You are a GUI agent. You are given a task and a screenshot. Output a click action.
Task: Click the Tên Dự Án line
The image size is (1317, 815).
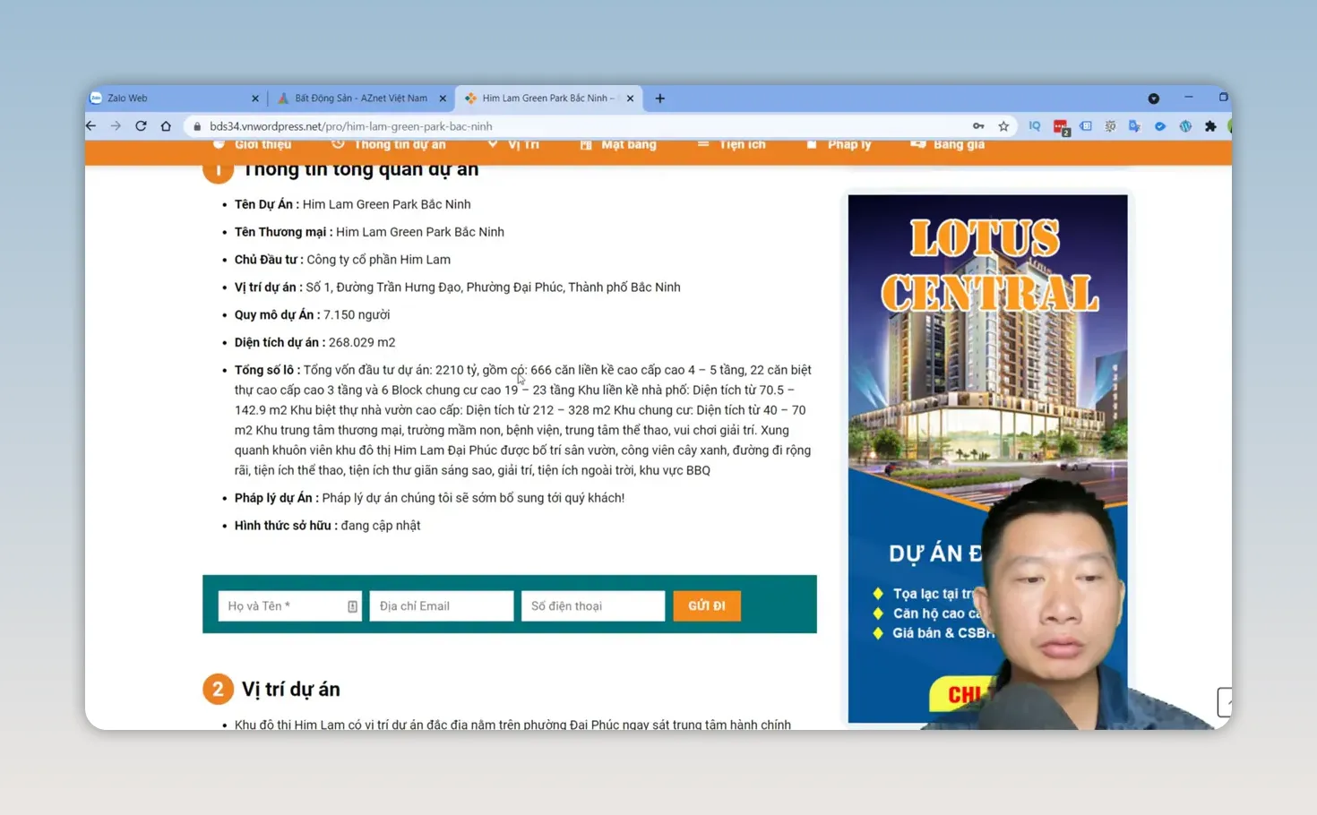pyautogui.click(x=352, y=204)
